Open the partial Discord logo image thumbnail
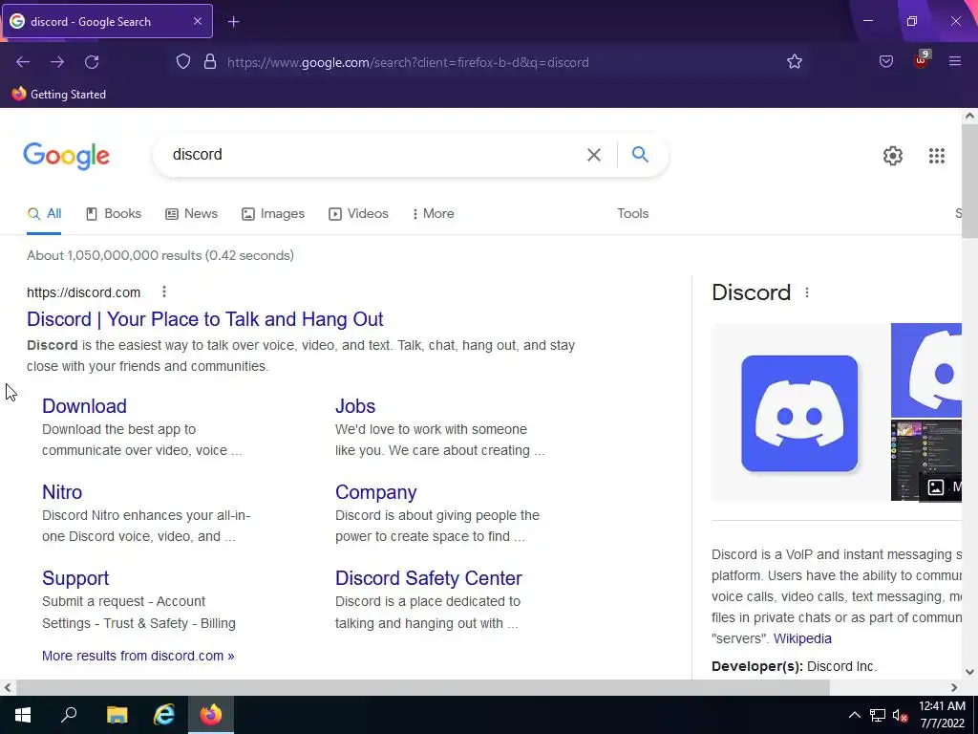This screenshot has width=978, height=734. pyautogui.click(x=926, y=370)
